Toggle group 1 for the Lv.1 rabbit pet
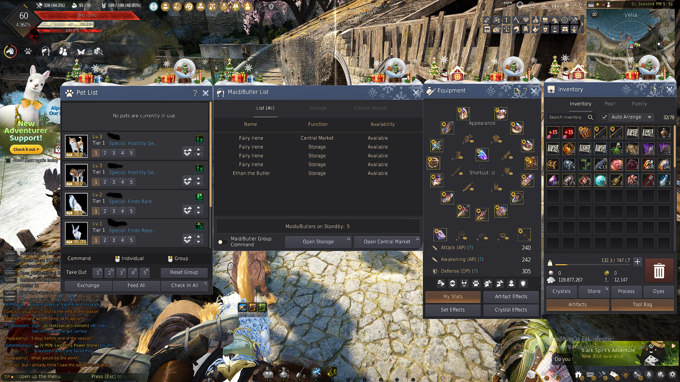 pos(96,240)
